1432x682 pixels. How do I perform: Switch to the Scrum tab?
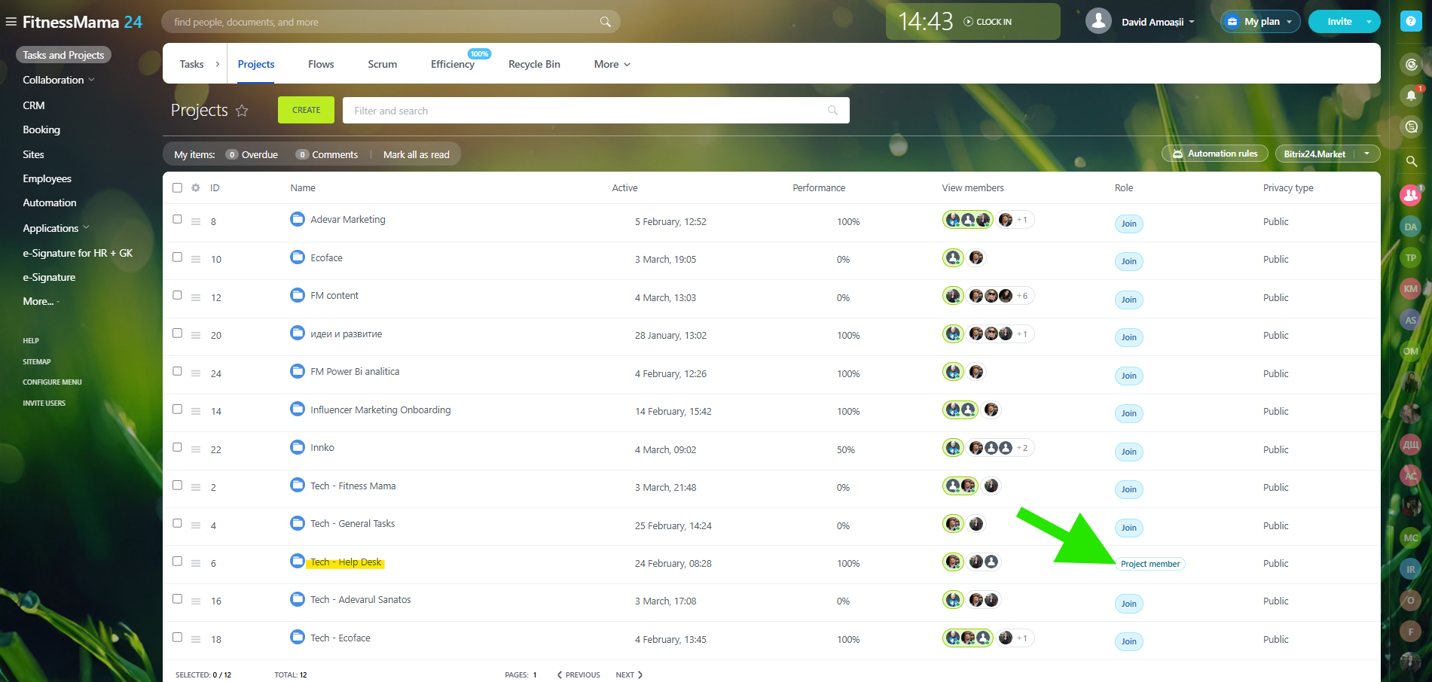click(382, 64)
